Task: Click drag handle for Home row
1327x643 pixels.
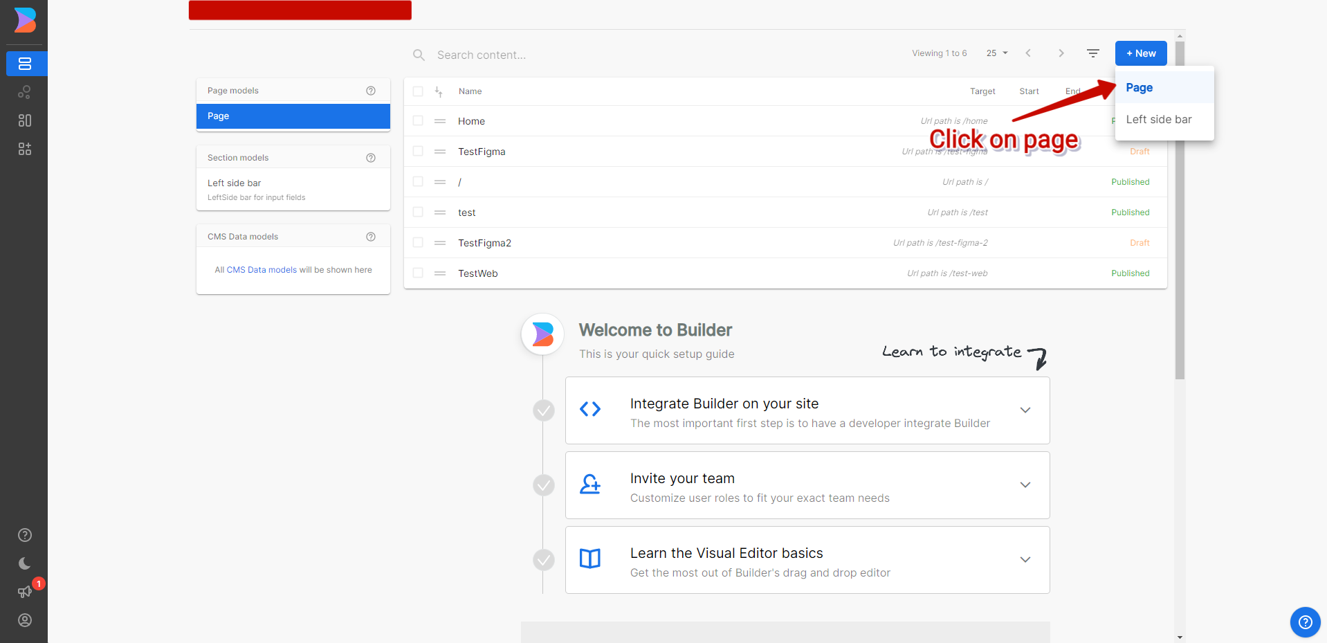Action: pos(440,121)
